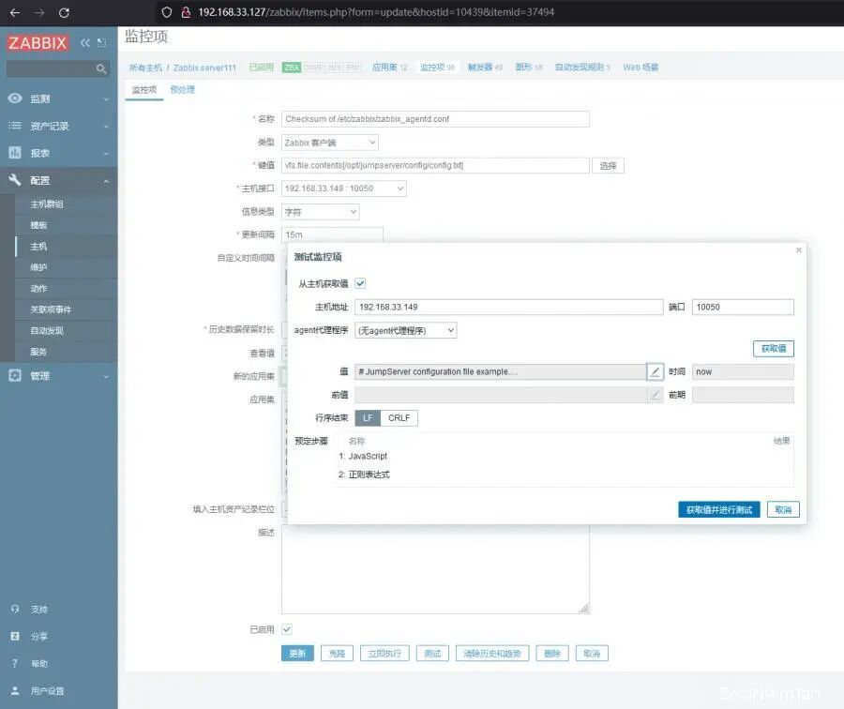Click the browser back arrow

pyautogui.click(x=15, y=12)
